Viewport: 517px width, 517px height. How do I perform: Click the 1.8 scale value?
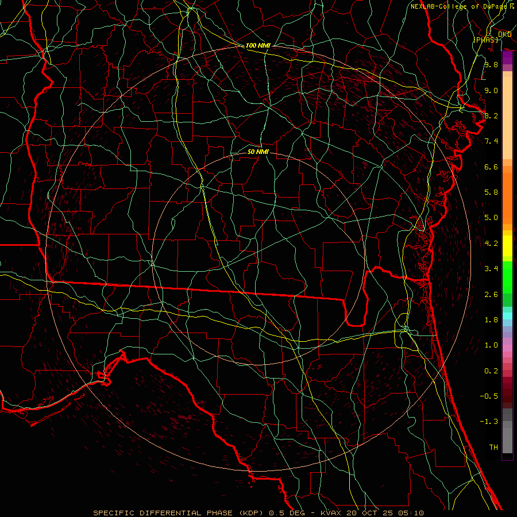(491, 320)
